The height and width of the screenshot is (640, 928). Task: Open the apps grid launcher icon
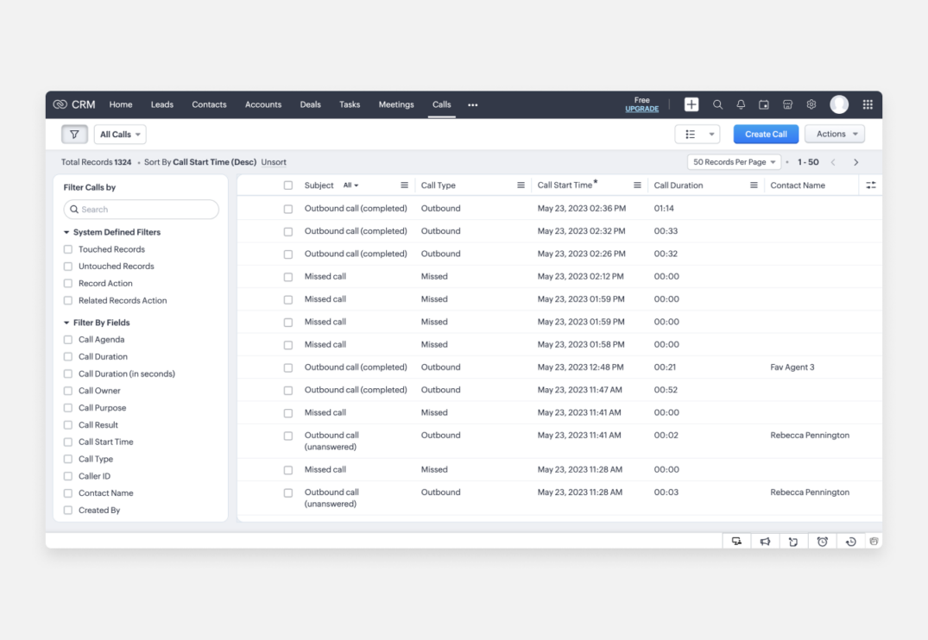point(868,104)
